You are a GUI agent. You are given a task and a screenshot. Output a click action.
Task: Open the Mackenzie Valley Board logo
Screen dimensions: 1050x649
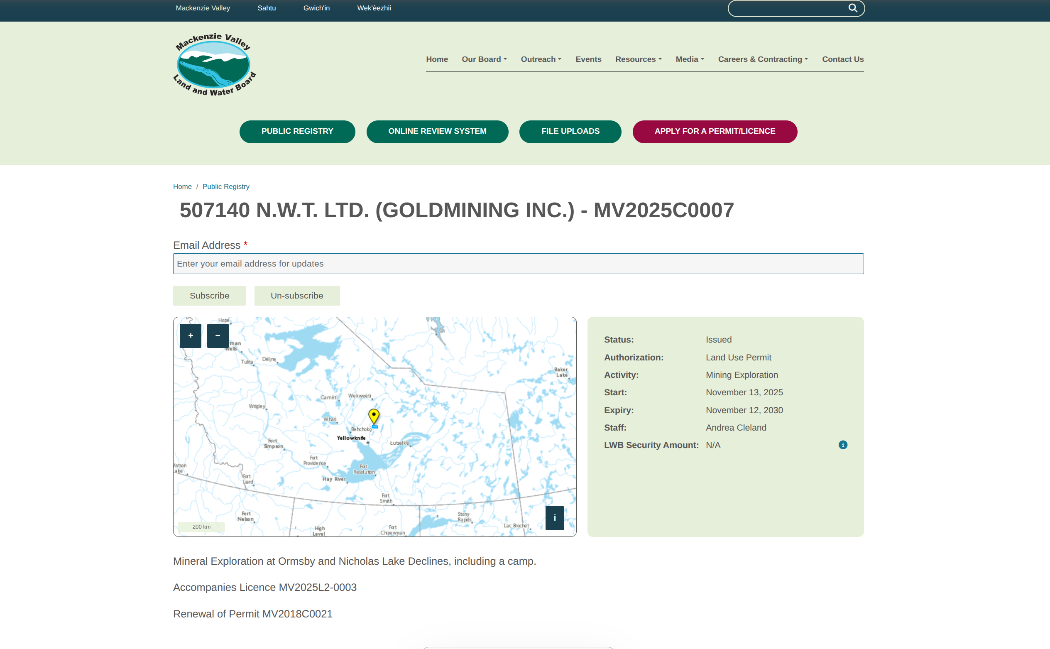tap(215, 64)
